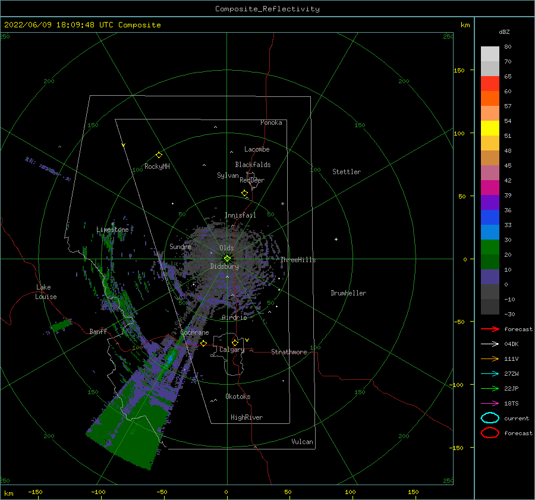Click the HighRiver town label
Viewport: 535px width, 500px height.
(247, 417)
